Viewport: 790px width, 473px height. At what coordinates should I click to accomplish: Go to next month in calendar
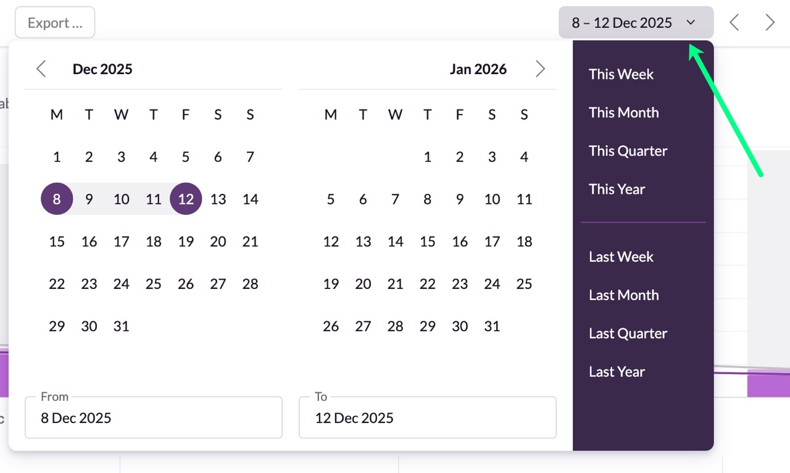tap(540, 69)
